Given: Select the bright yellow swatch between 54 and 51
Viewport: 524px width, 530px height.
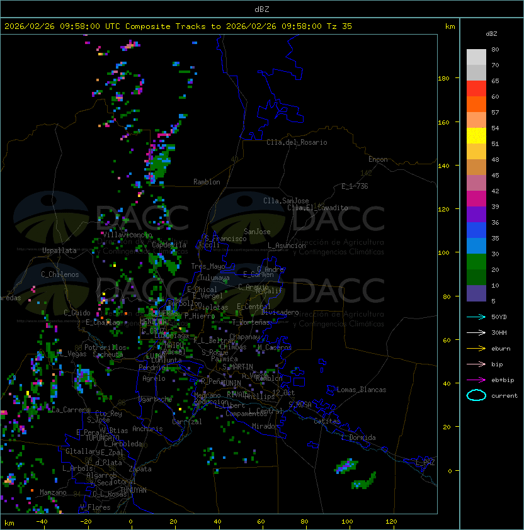Looking at the screenshot, I should pos(476,136).
